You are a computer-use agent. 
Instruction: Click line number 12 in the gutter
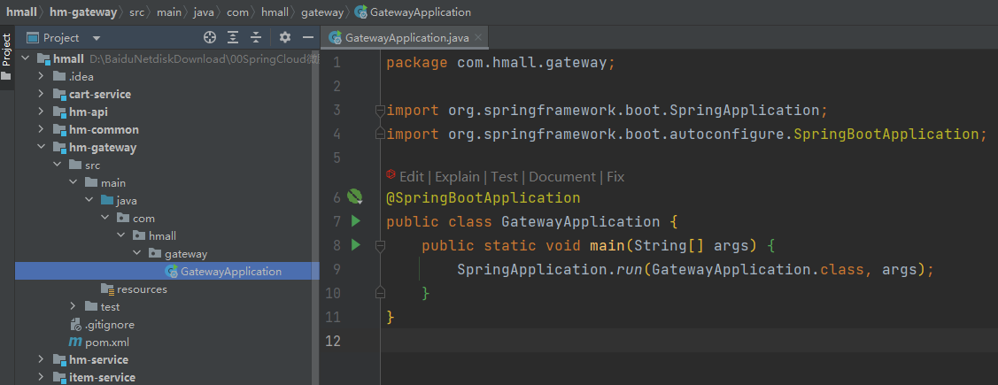click(334, 341)
